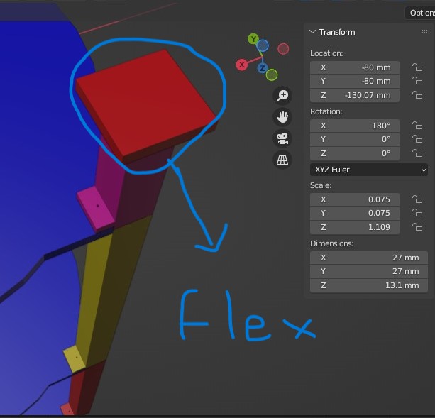This screenshot has width=435, height=418.
Task: Lock the Rotation Z value
Action: tap(417, 153)
